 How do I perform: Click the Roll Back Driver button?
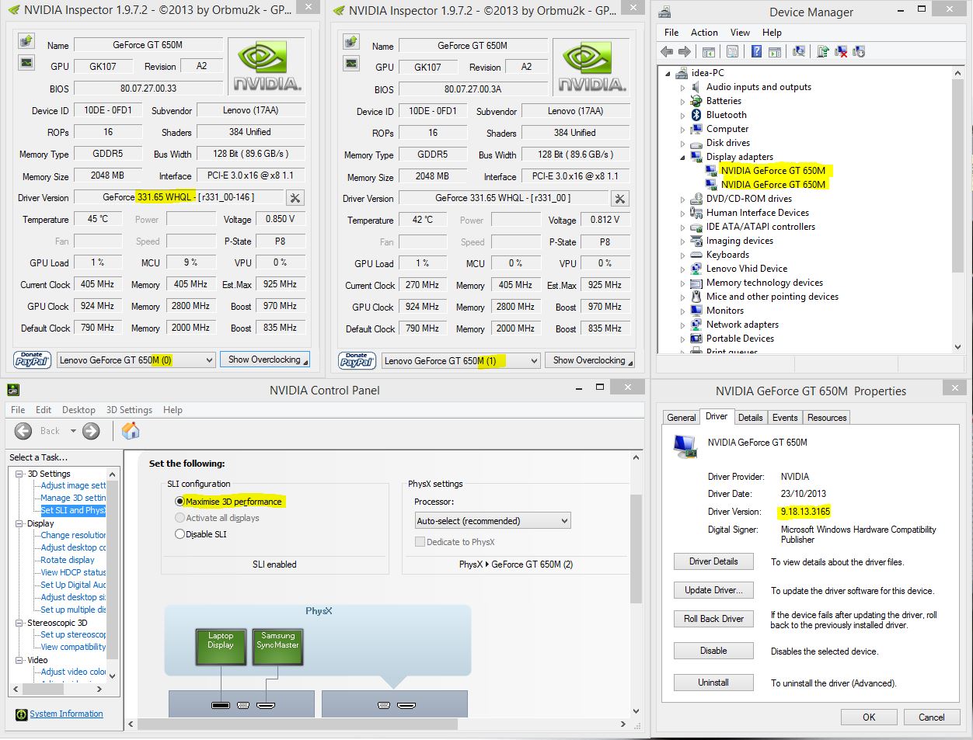[713, 619]
